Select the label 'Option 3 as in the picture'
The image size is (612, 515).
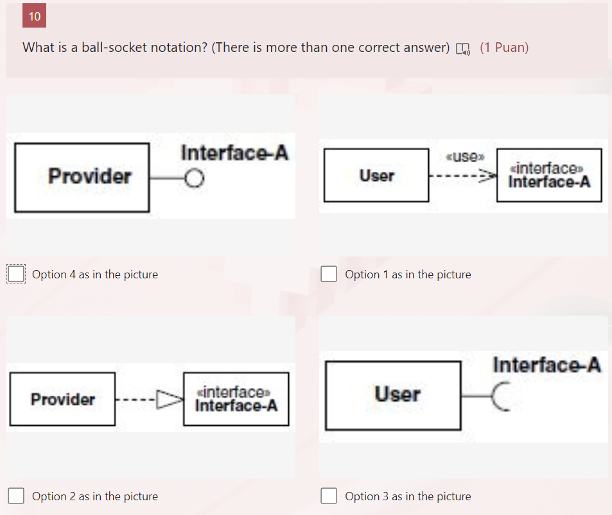coord(408,496)
